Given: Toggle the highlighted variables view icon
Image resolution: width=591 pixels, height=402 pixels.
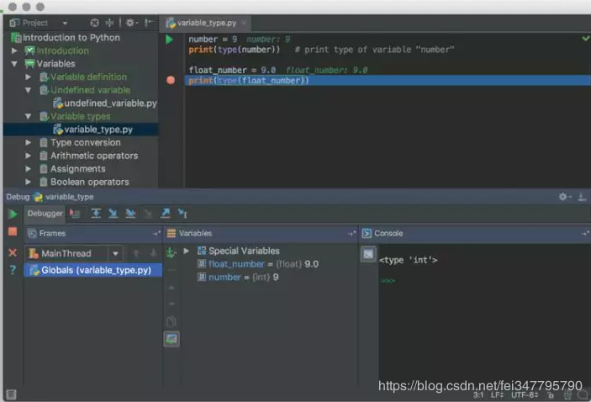Looking at the screenshot, I should pyautogui.click(x=171, y=339).
